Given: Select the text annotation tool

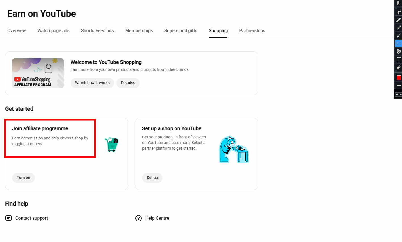Looking at the screenshot, I should coord(399,59).
